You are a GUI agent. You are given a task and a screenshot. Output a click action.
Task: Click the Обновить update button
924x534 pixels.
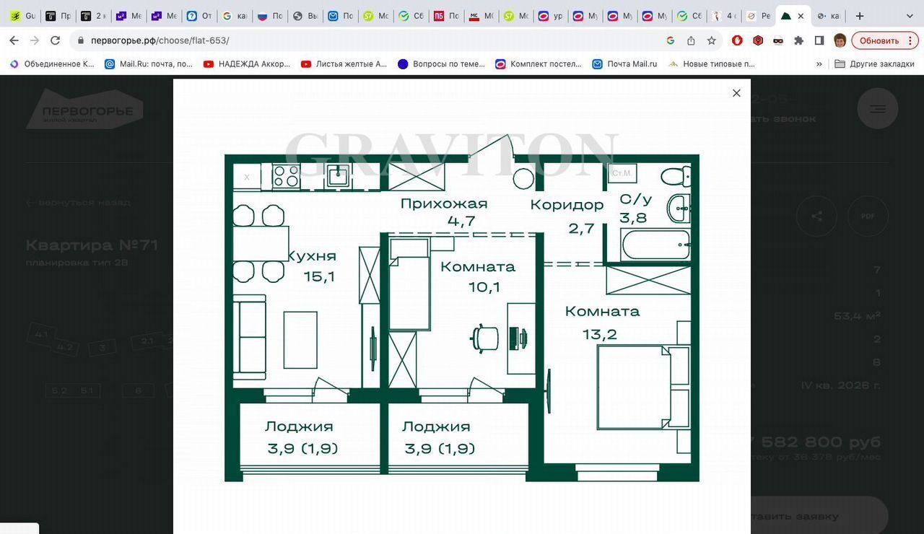(884, 40)
